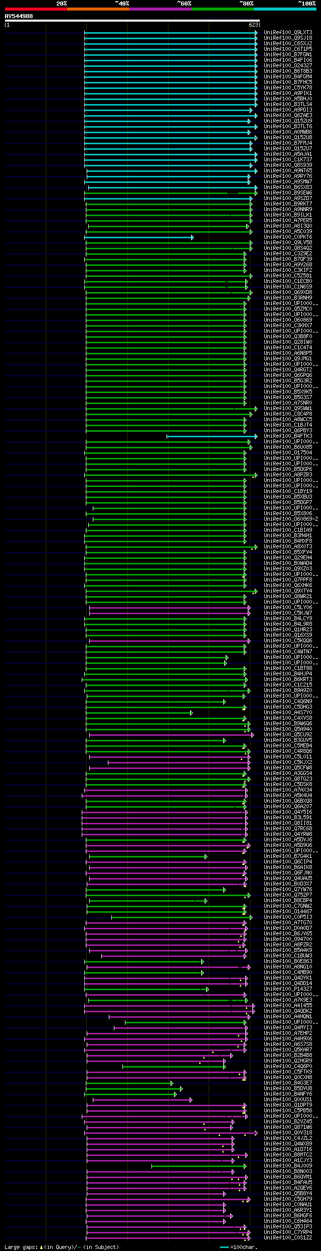Select hit UniRef100_B3TLS4
This screenshot has width=321, height=1251.
point(288,105)
